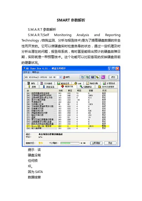Click the 退出 exit button

[113, 77]
